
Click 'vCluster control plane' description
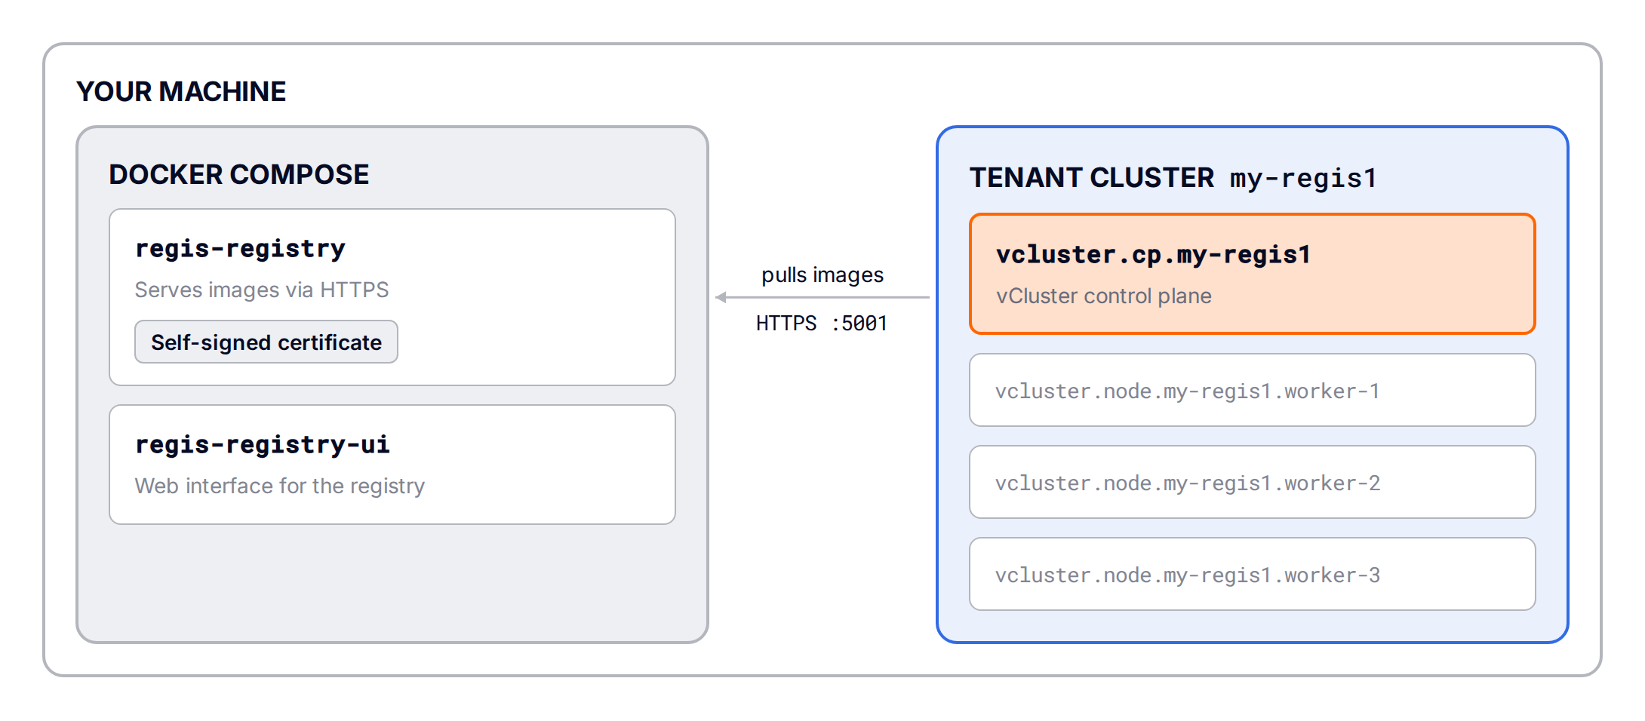(x=1103, y=296)
